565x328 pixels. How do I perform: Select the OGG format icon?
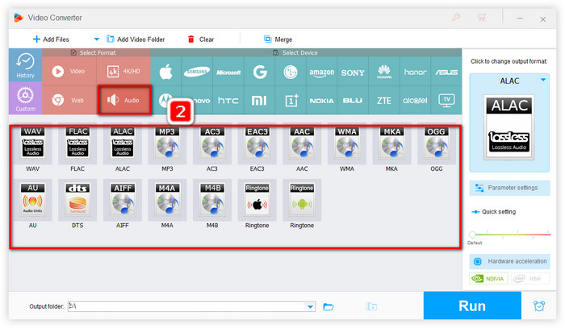click(x=437, y=143)
